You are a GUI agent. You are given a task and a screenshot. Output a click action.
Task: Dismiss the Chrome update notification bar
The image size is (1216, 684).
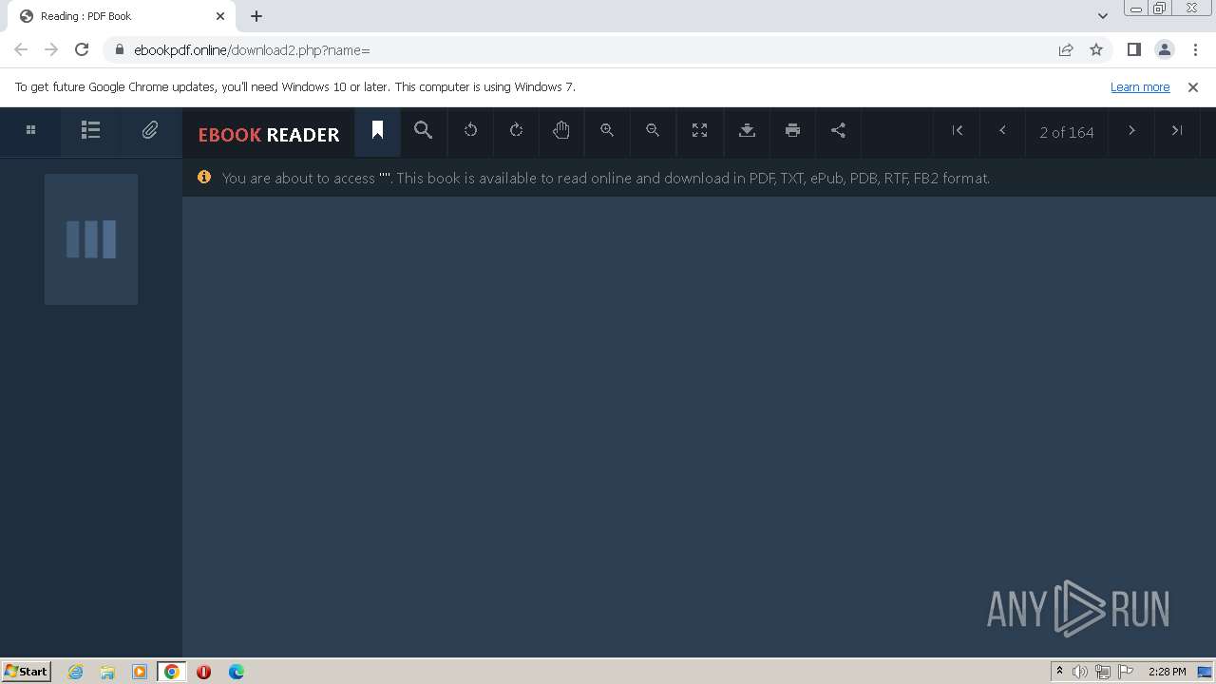[x=1193, y=86]
